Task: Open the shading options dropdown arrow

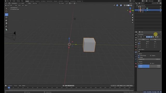Action: coord(133,5)
